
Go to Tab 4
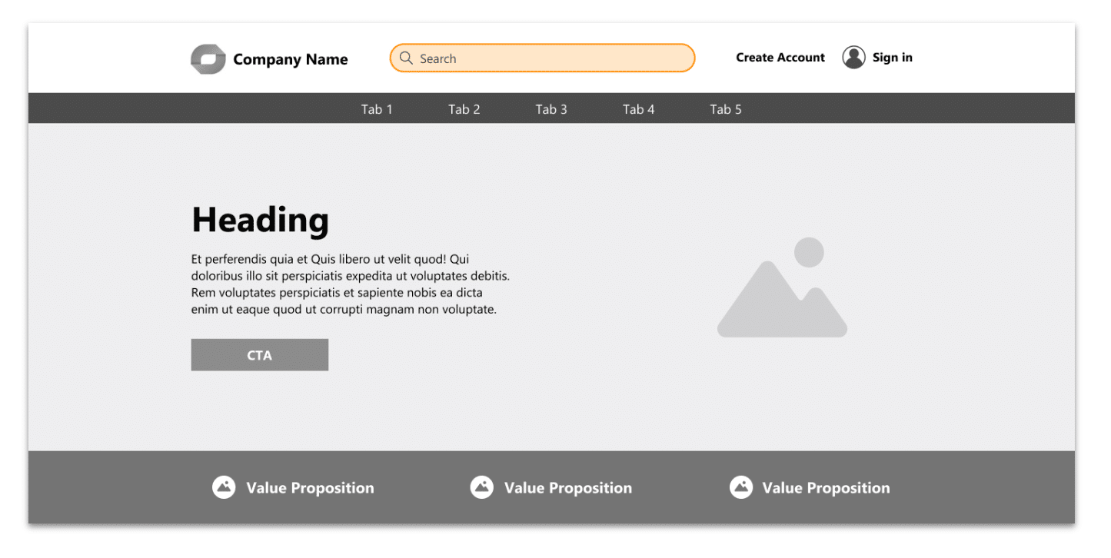[639, 109]
